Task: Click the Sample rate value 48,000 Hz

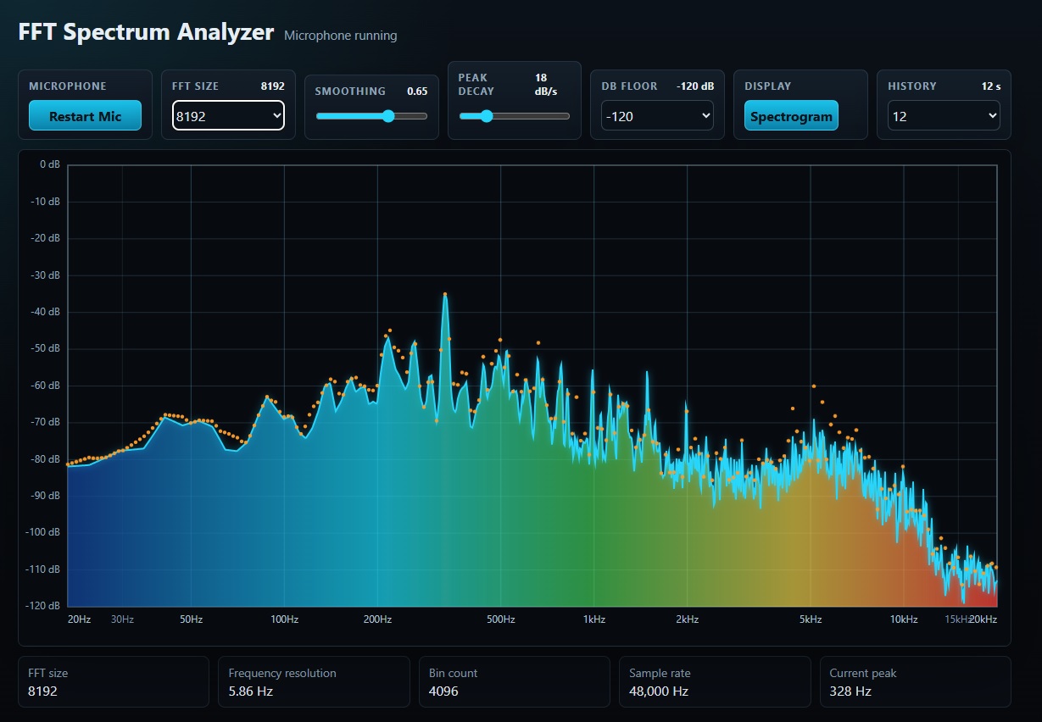Action: click(659, 691)
